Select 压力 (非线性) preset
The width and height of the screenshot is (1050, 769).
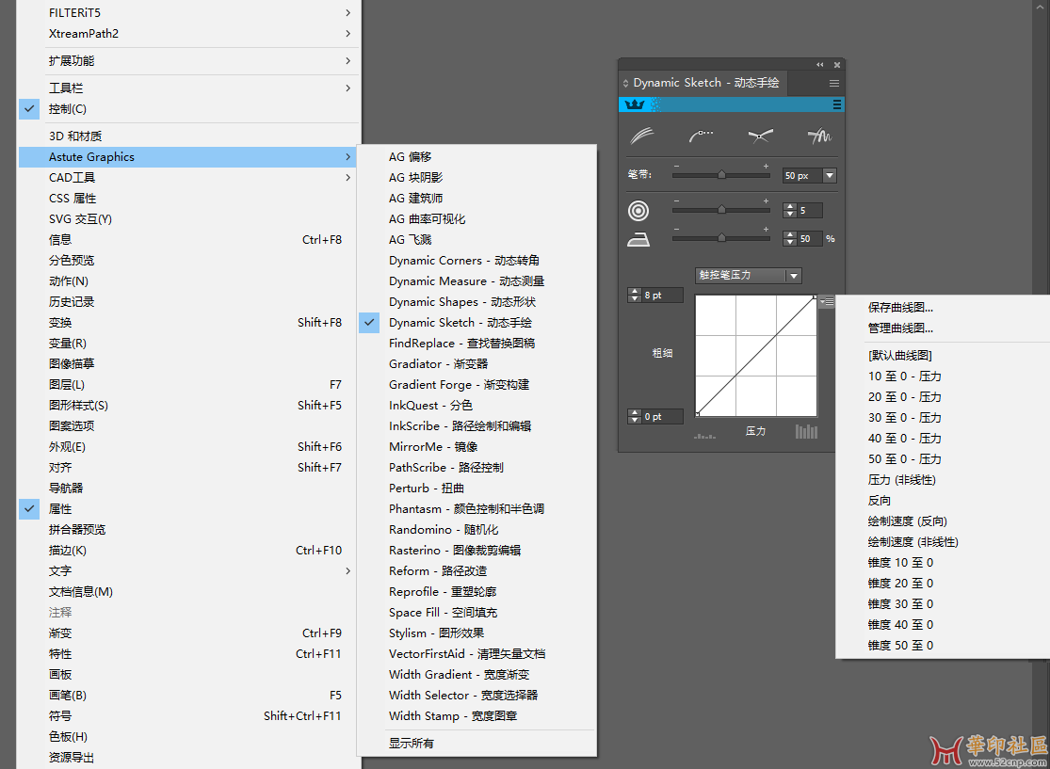(x=943, y=480)
